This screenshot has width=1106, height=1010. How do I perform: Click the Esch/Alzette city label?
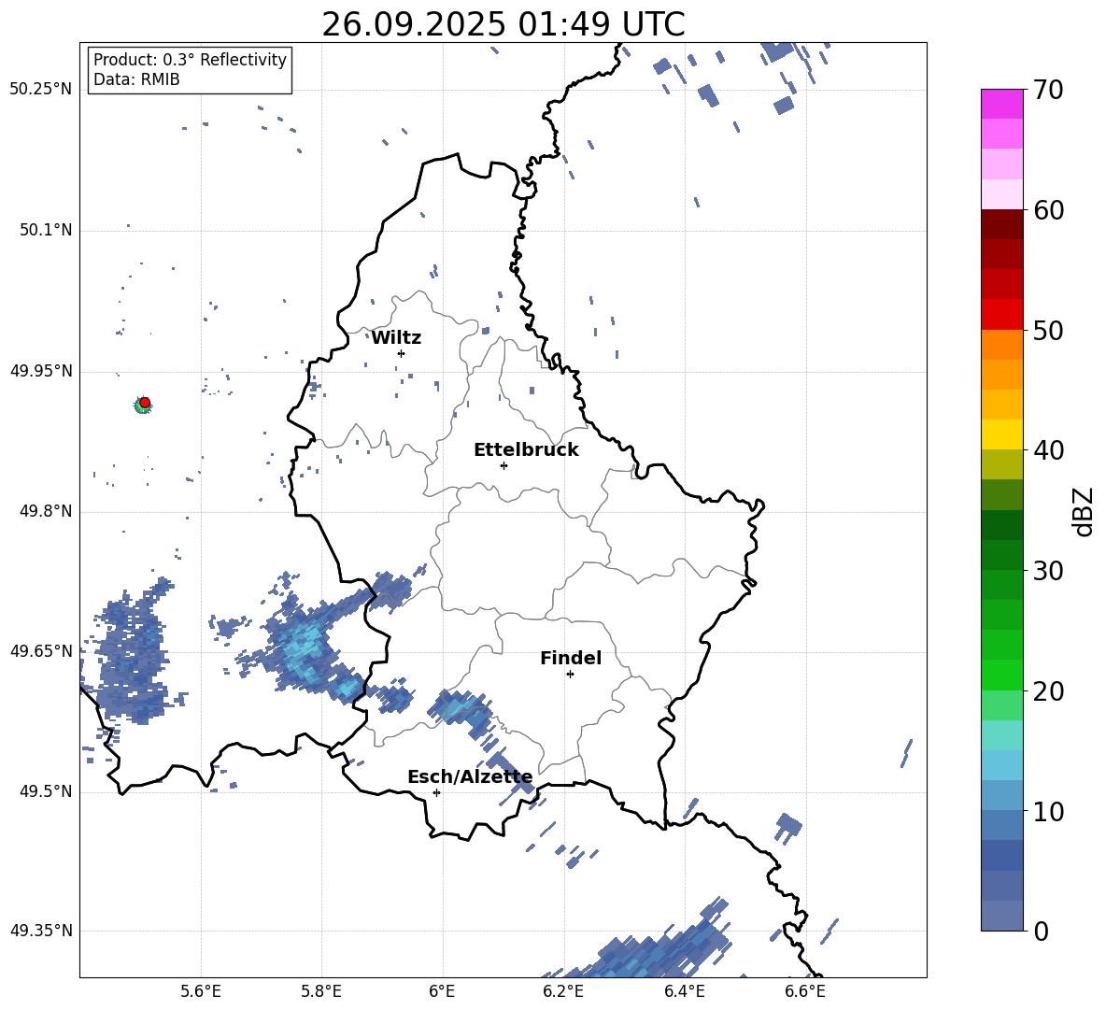click(x=470, y=777)
